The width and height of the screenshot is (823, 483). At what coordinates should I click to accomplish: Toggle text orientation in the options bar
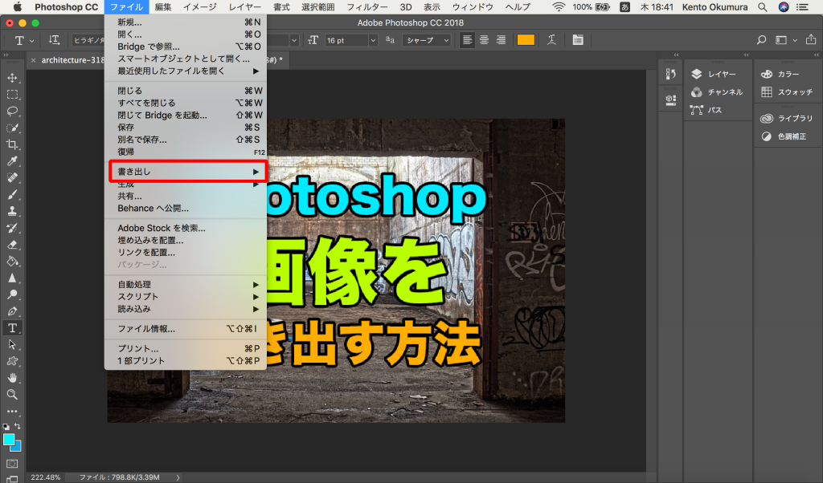pos(54,40)
